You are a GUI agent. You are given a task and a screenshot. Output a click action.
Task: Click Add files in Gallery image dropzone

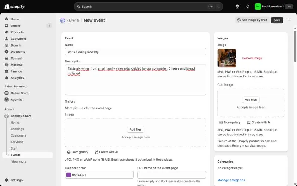[x=136, y=129]
